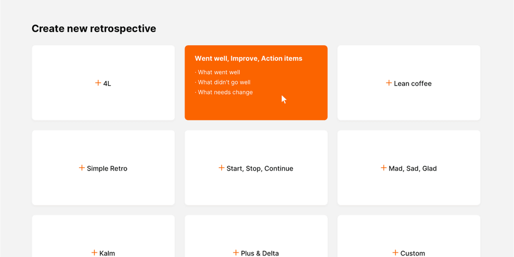
Task: Click the plus icon beside Custom
Action: (395, 252)
